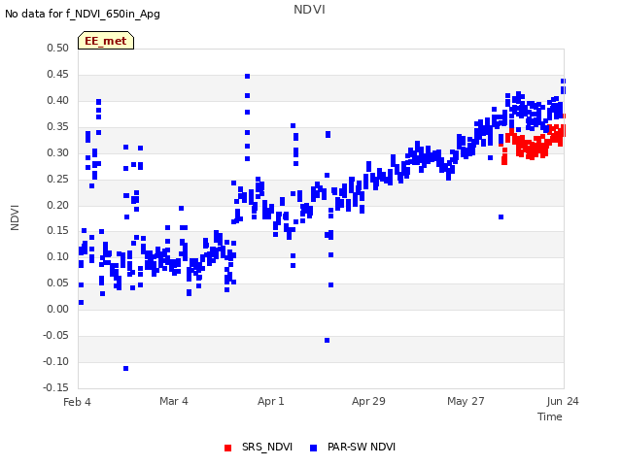Viewport: 622px width, 466px height.
Task: Click the 0.05 y-axis tick label
Action: click(58, 283)
